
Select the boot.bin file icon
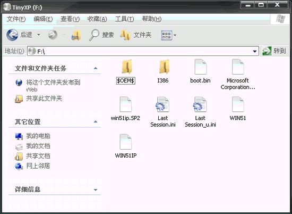point(200,67)
